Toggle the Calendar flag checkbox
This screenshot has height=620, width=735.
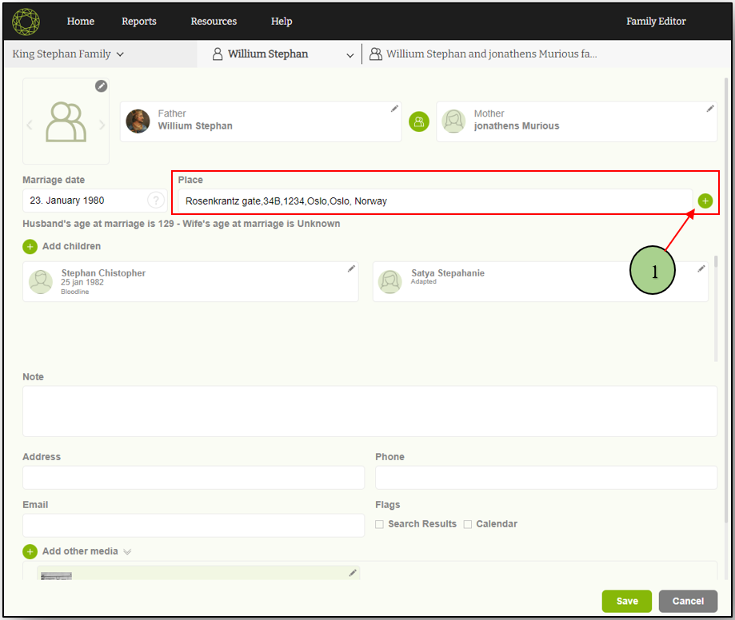point(468,524)
